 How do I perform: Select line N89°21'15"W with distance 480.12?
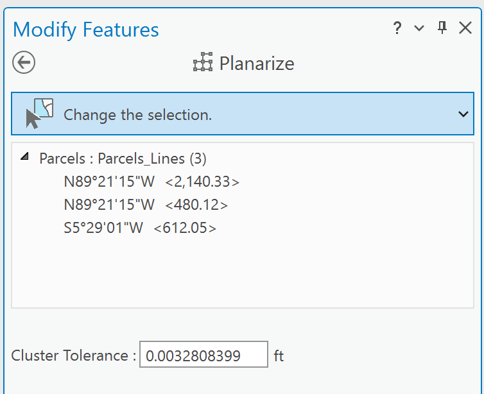click(x=146, y=205)
